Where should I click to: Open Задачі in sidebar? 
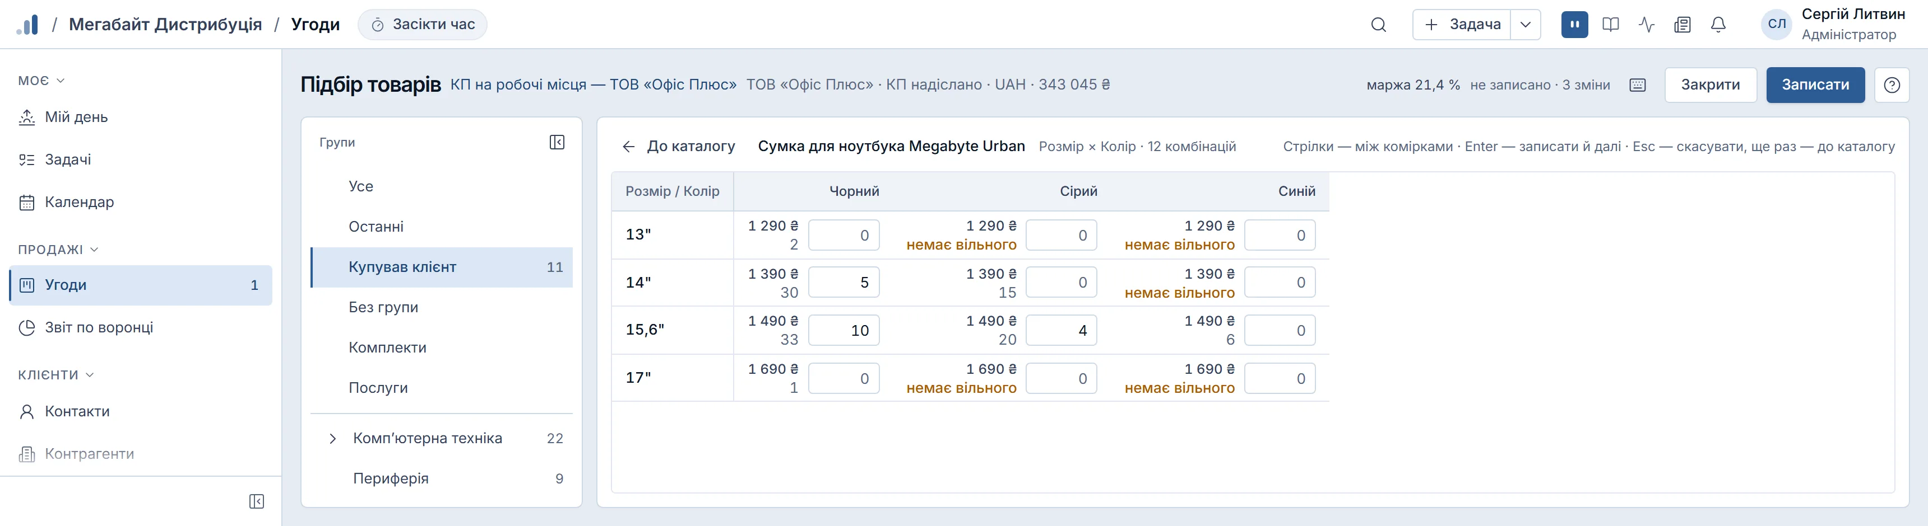[x=141, y=160]
